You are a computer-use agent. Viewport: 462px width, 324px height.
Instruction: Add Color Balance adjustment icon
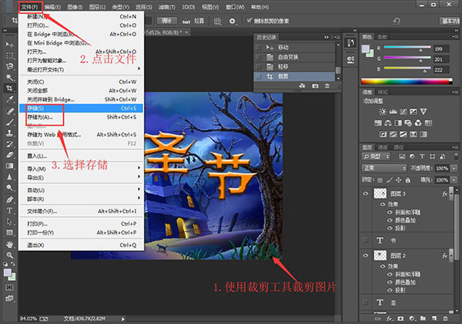(388, 123)
